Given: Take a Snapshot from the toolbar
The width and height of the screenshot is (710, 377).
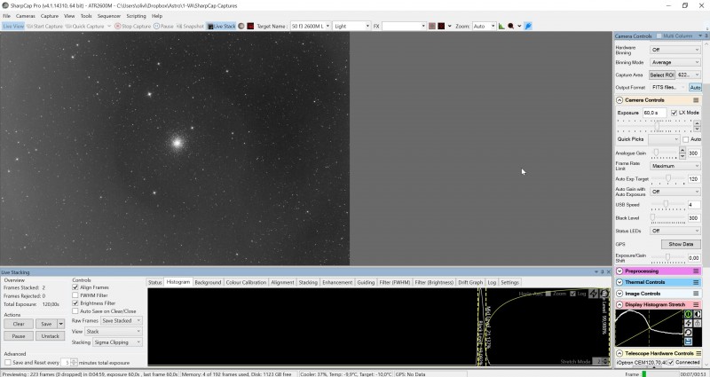Looking at the screenshot, I should pyautogui.click(x=190, y=27).
